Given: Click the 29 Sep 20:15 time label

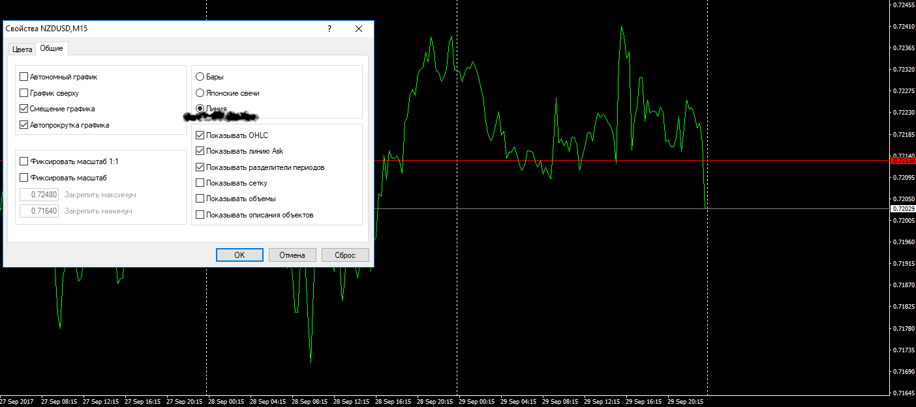Looking at the screenshot, I should pos(686,402).
